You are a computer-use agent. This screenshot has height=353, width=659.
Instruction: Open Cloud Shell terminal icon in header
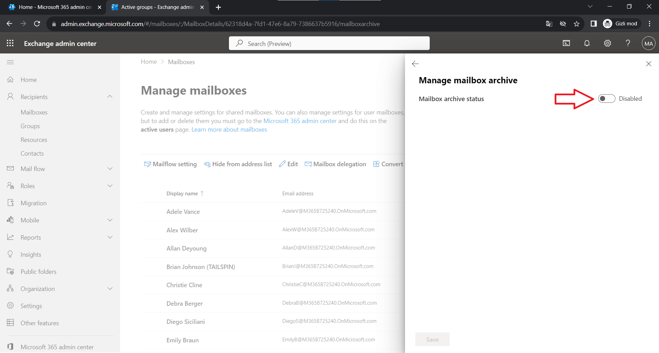[x=566, y=43]
